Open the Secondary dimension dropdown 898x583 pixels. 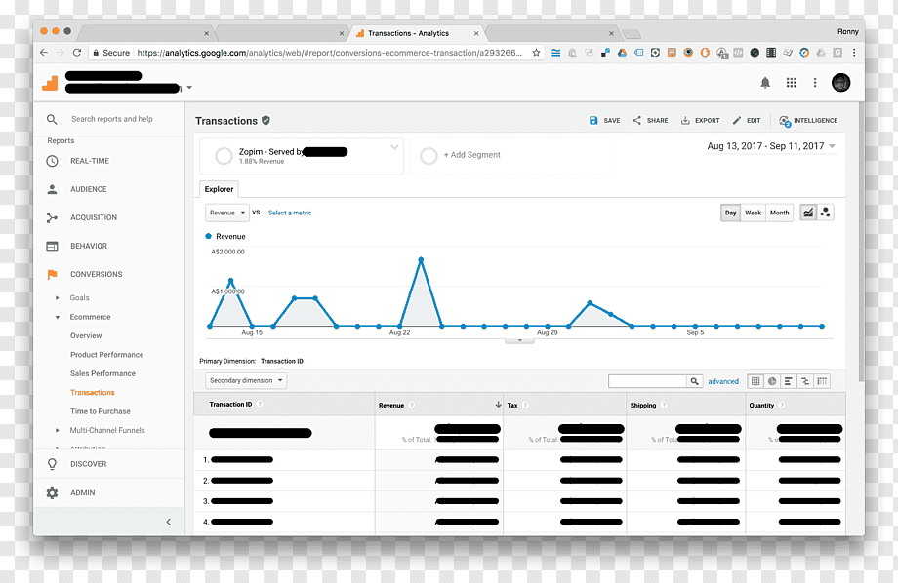pyautogui.click(x=246, y=380)
